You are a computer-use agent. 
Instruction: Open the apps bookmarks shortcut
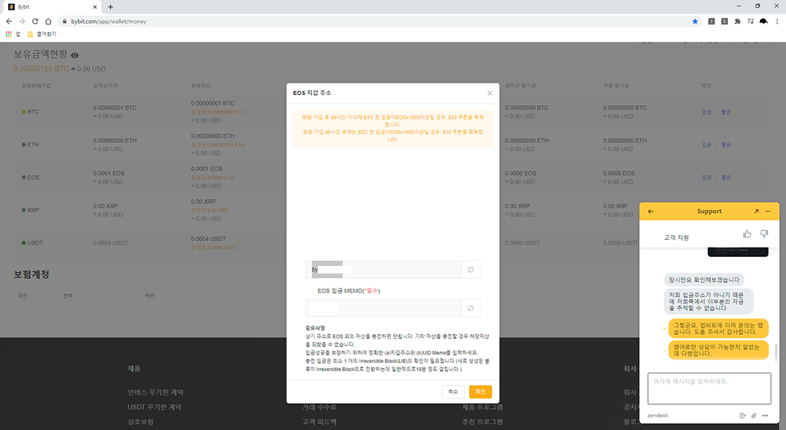pyautogui.click(x=12, y=34)
